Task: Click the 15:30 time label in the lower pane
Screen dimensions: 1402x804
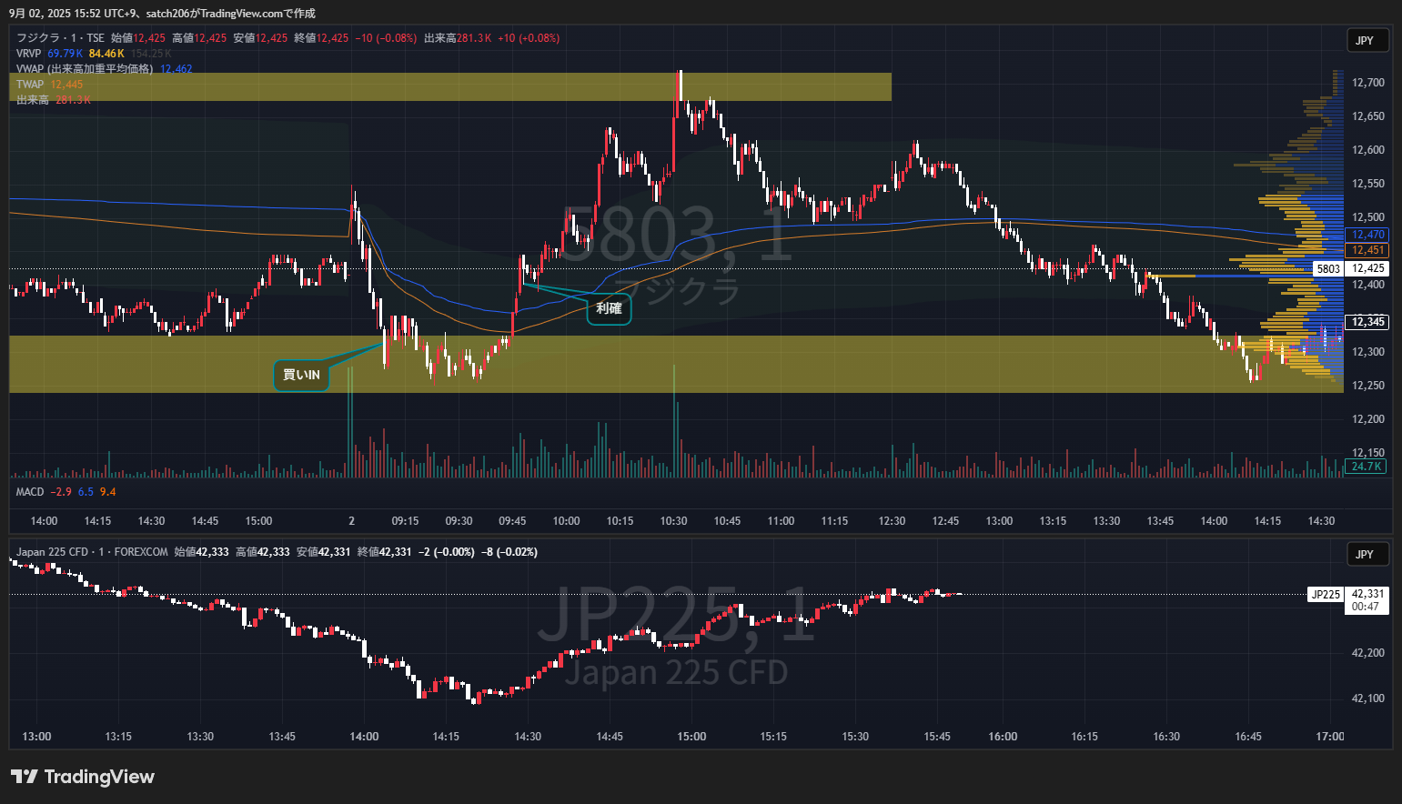Action: (855, 737)
